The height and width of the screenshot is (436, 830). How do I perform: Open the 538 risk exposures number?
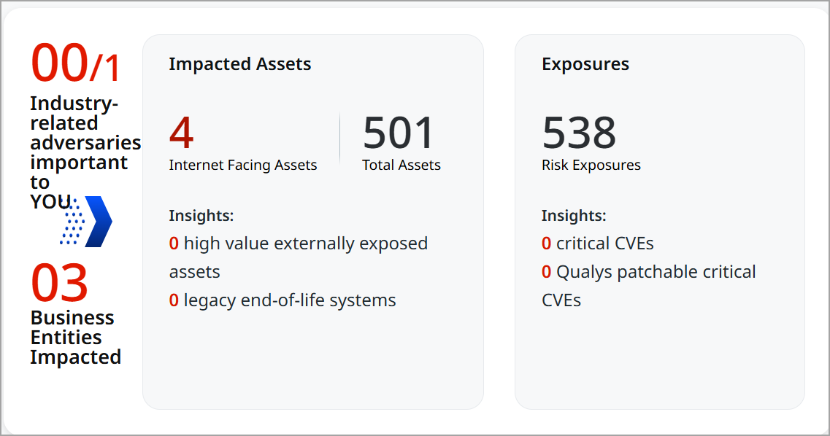point(579,133)
